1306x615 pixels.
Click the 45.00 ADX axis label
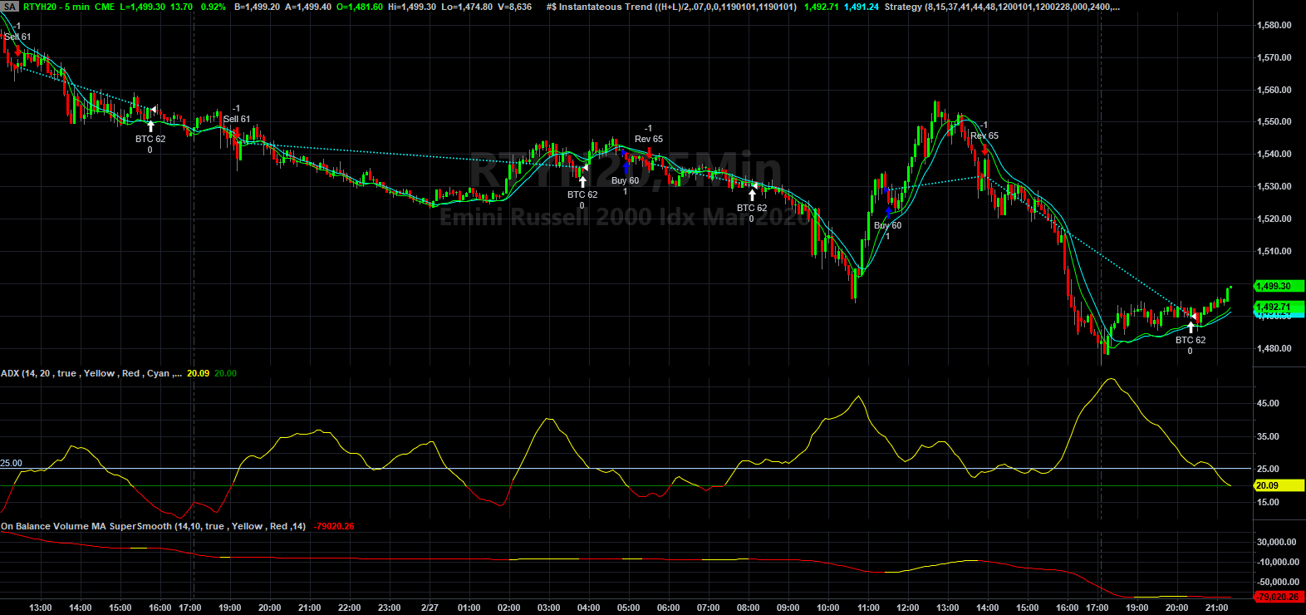click(x=1268, y=403)
